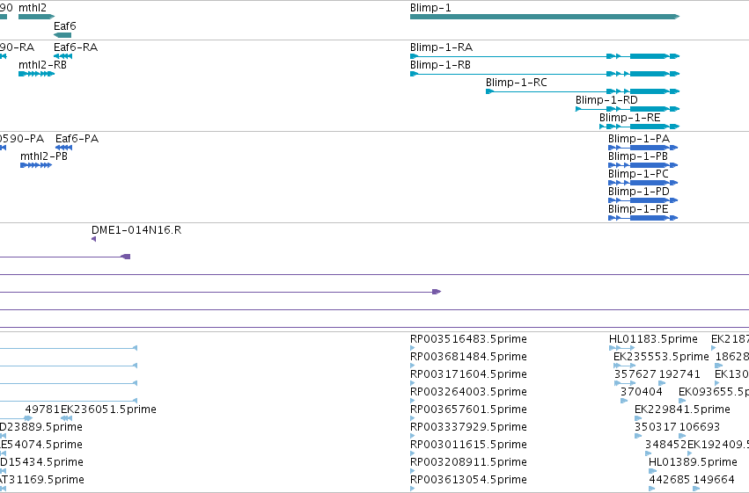Select the Eaf6-RA transcript label

[x=76, y=47]
